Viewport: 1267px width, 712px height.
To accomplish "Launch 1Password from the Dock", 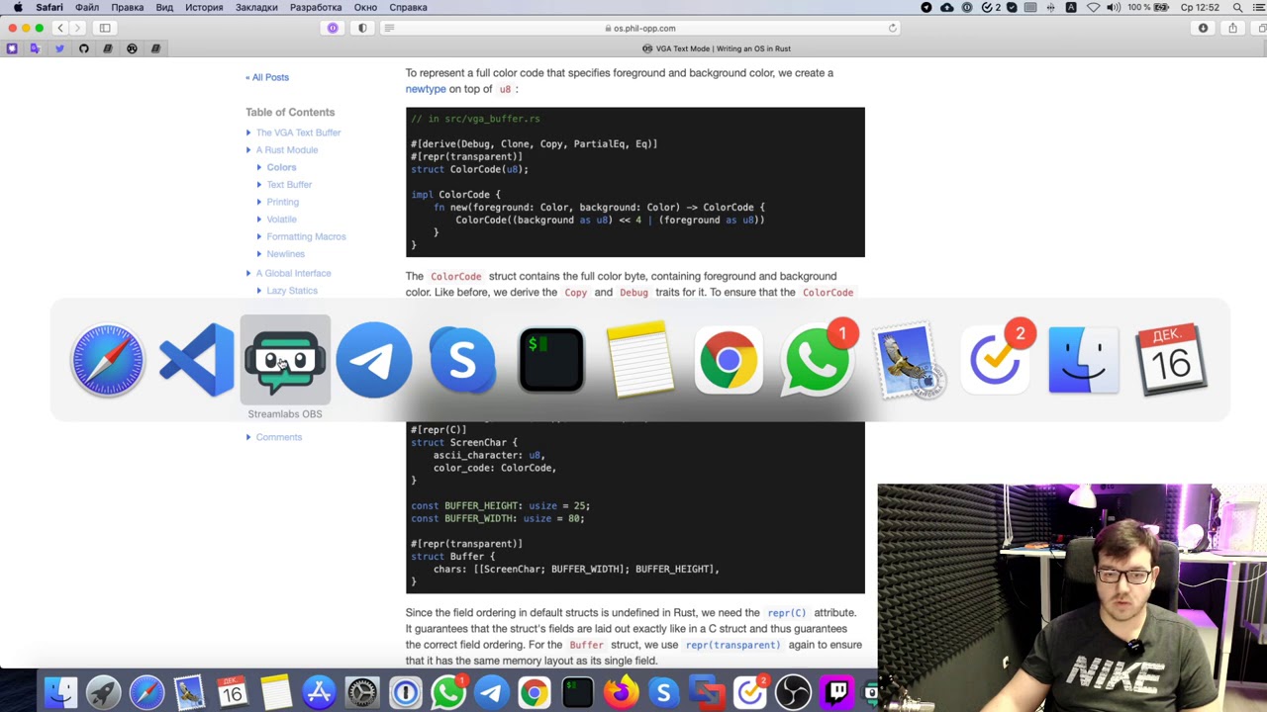I will tap(405, 692).
